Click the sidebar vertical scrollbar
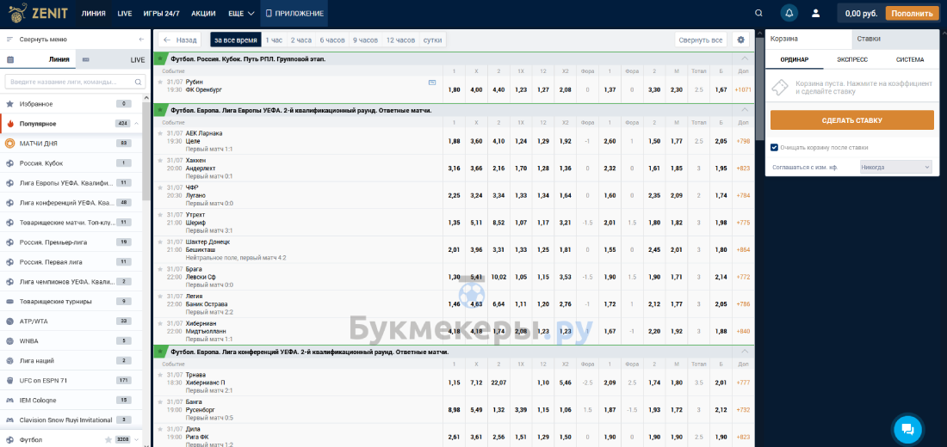Image resolution: width=947 pixels, height=447 pixels. coord(145,150)
